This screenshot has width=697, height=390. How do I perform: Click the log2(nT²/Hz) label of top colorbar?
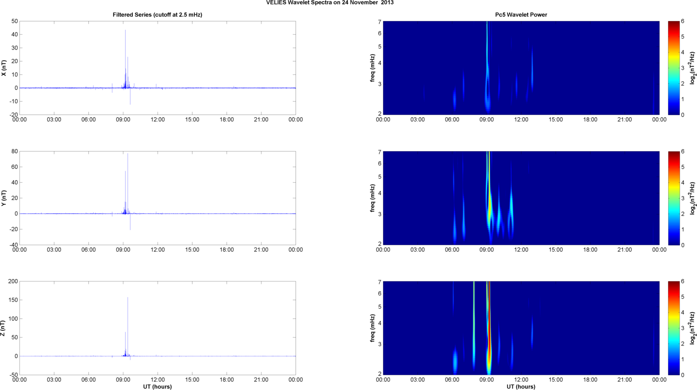tap(692, 68)
